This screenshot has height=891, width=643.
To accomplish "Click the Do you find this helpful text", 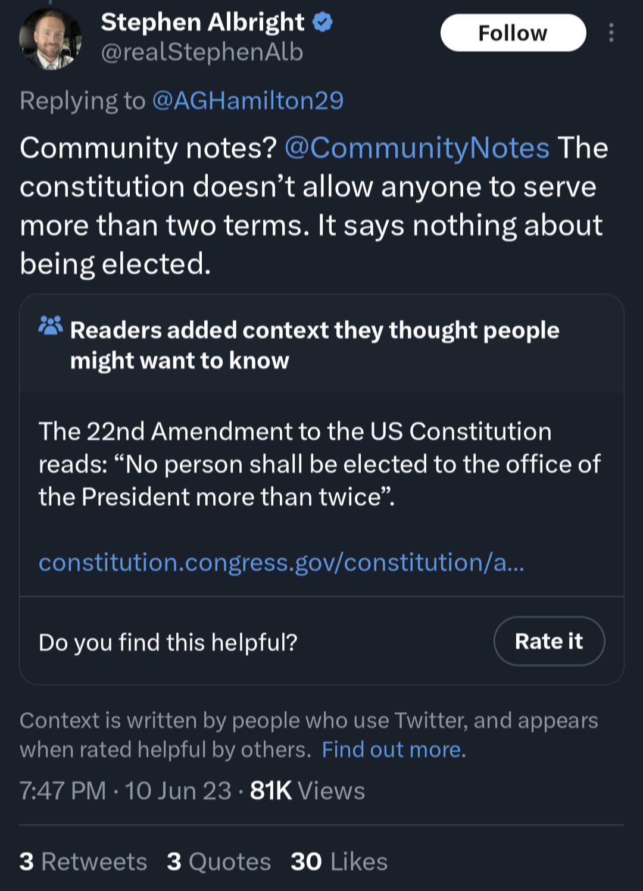I will 168,642.
